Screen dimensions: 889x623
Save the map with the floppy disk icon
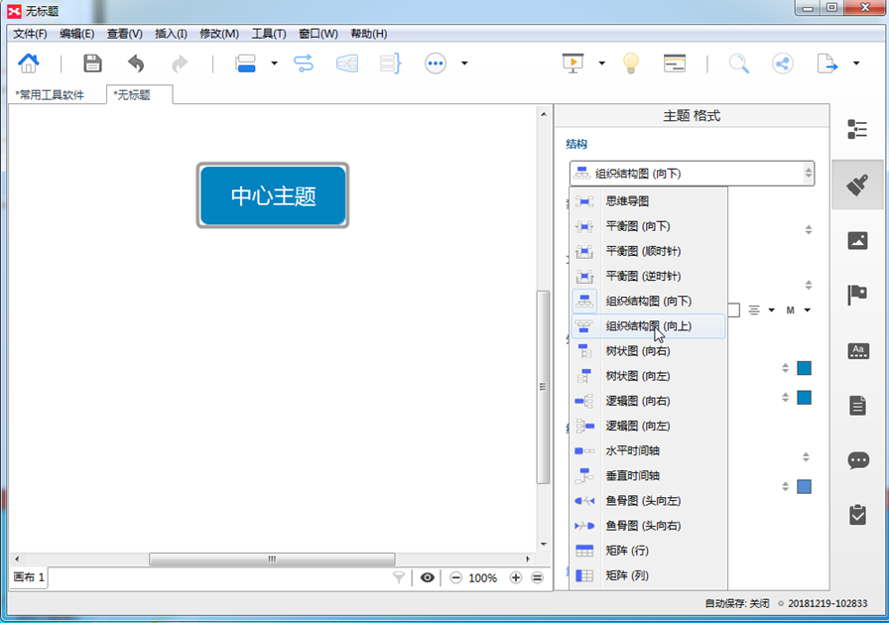[x=92, y=63]
